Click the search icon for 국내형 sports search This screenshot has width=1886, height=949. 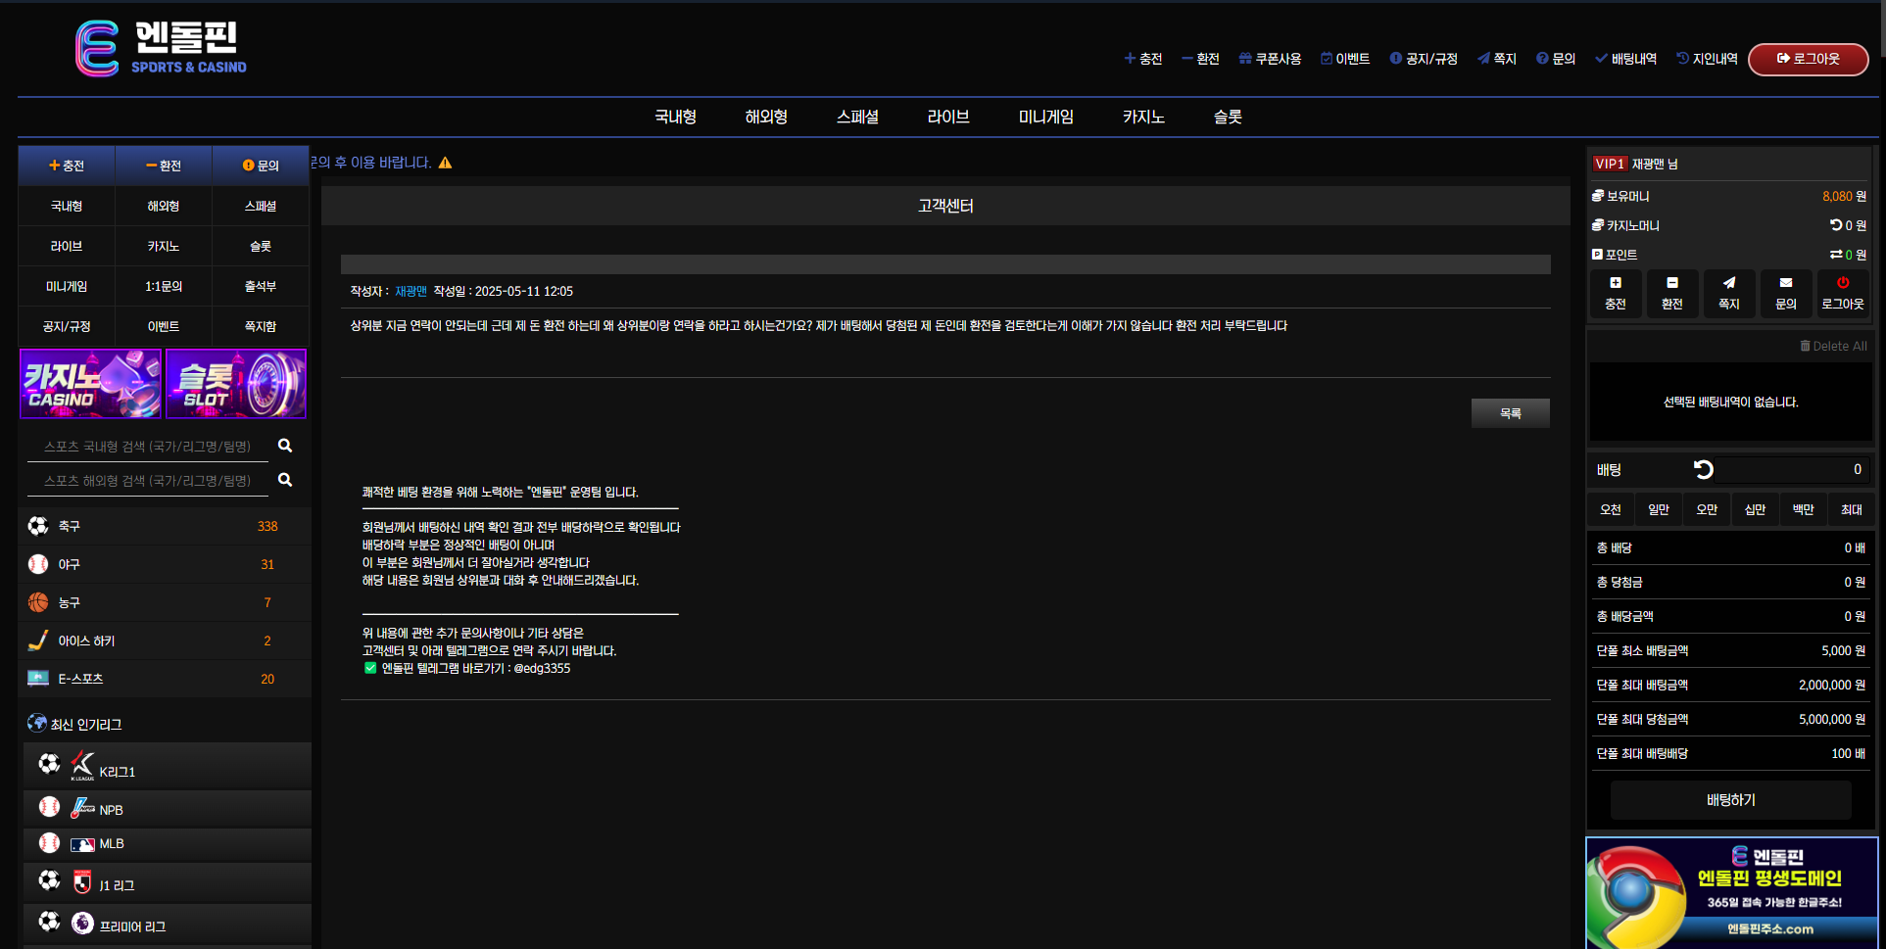pos(285,446)
